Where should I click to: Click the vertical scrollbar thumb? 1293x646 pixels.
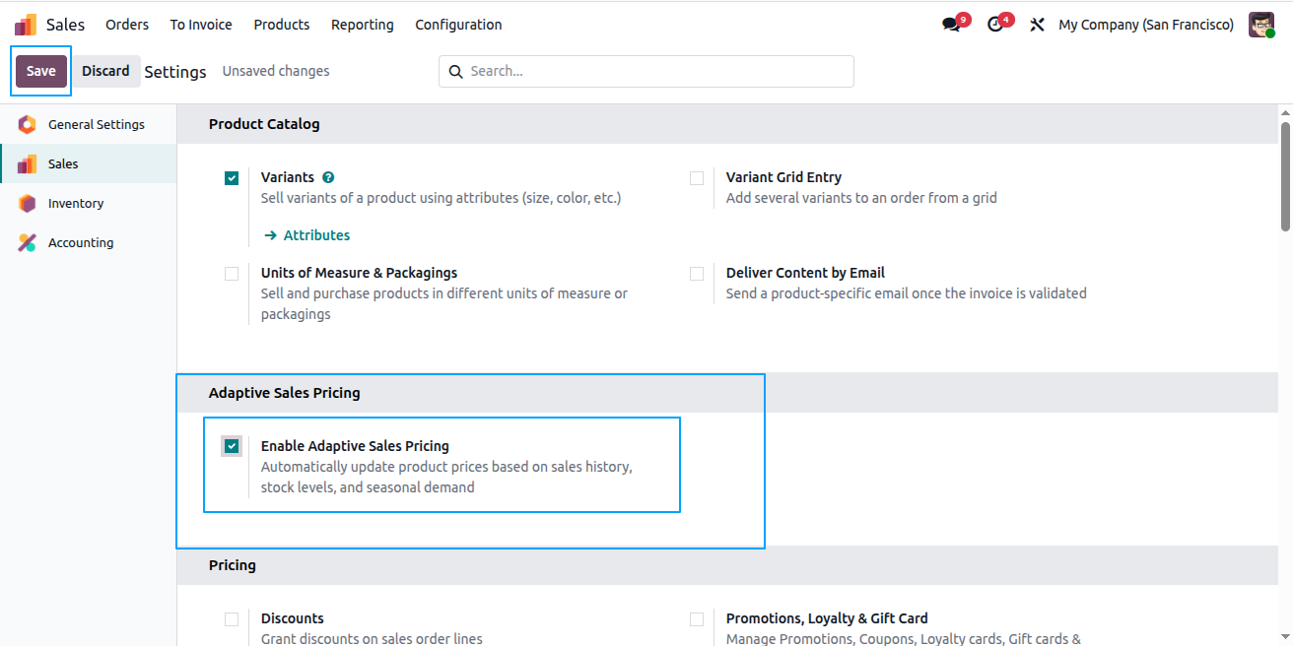point(1285,176)
